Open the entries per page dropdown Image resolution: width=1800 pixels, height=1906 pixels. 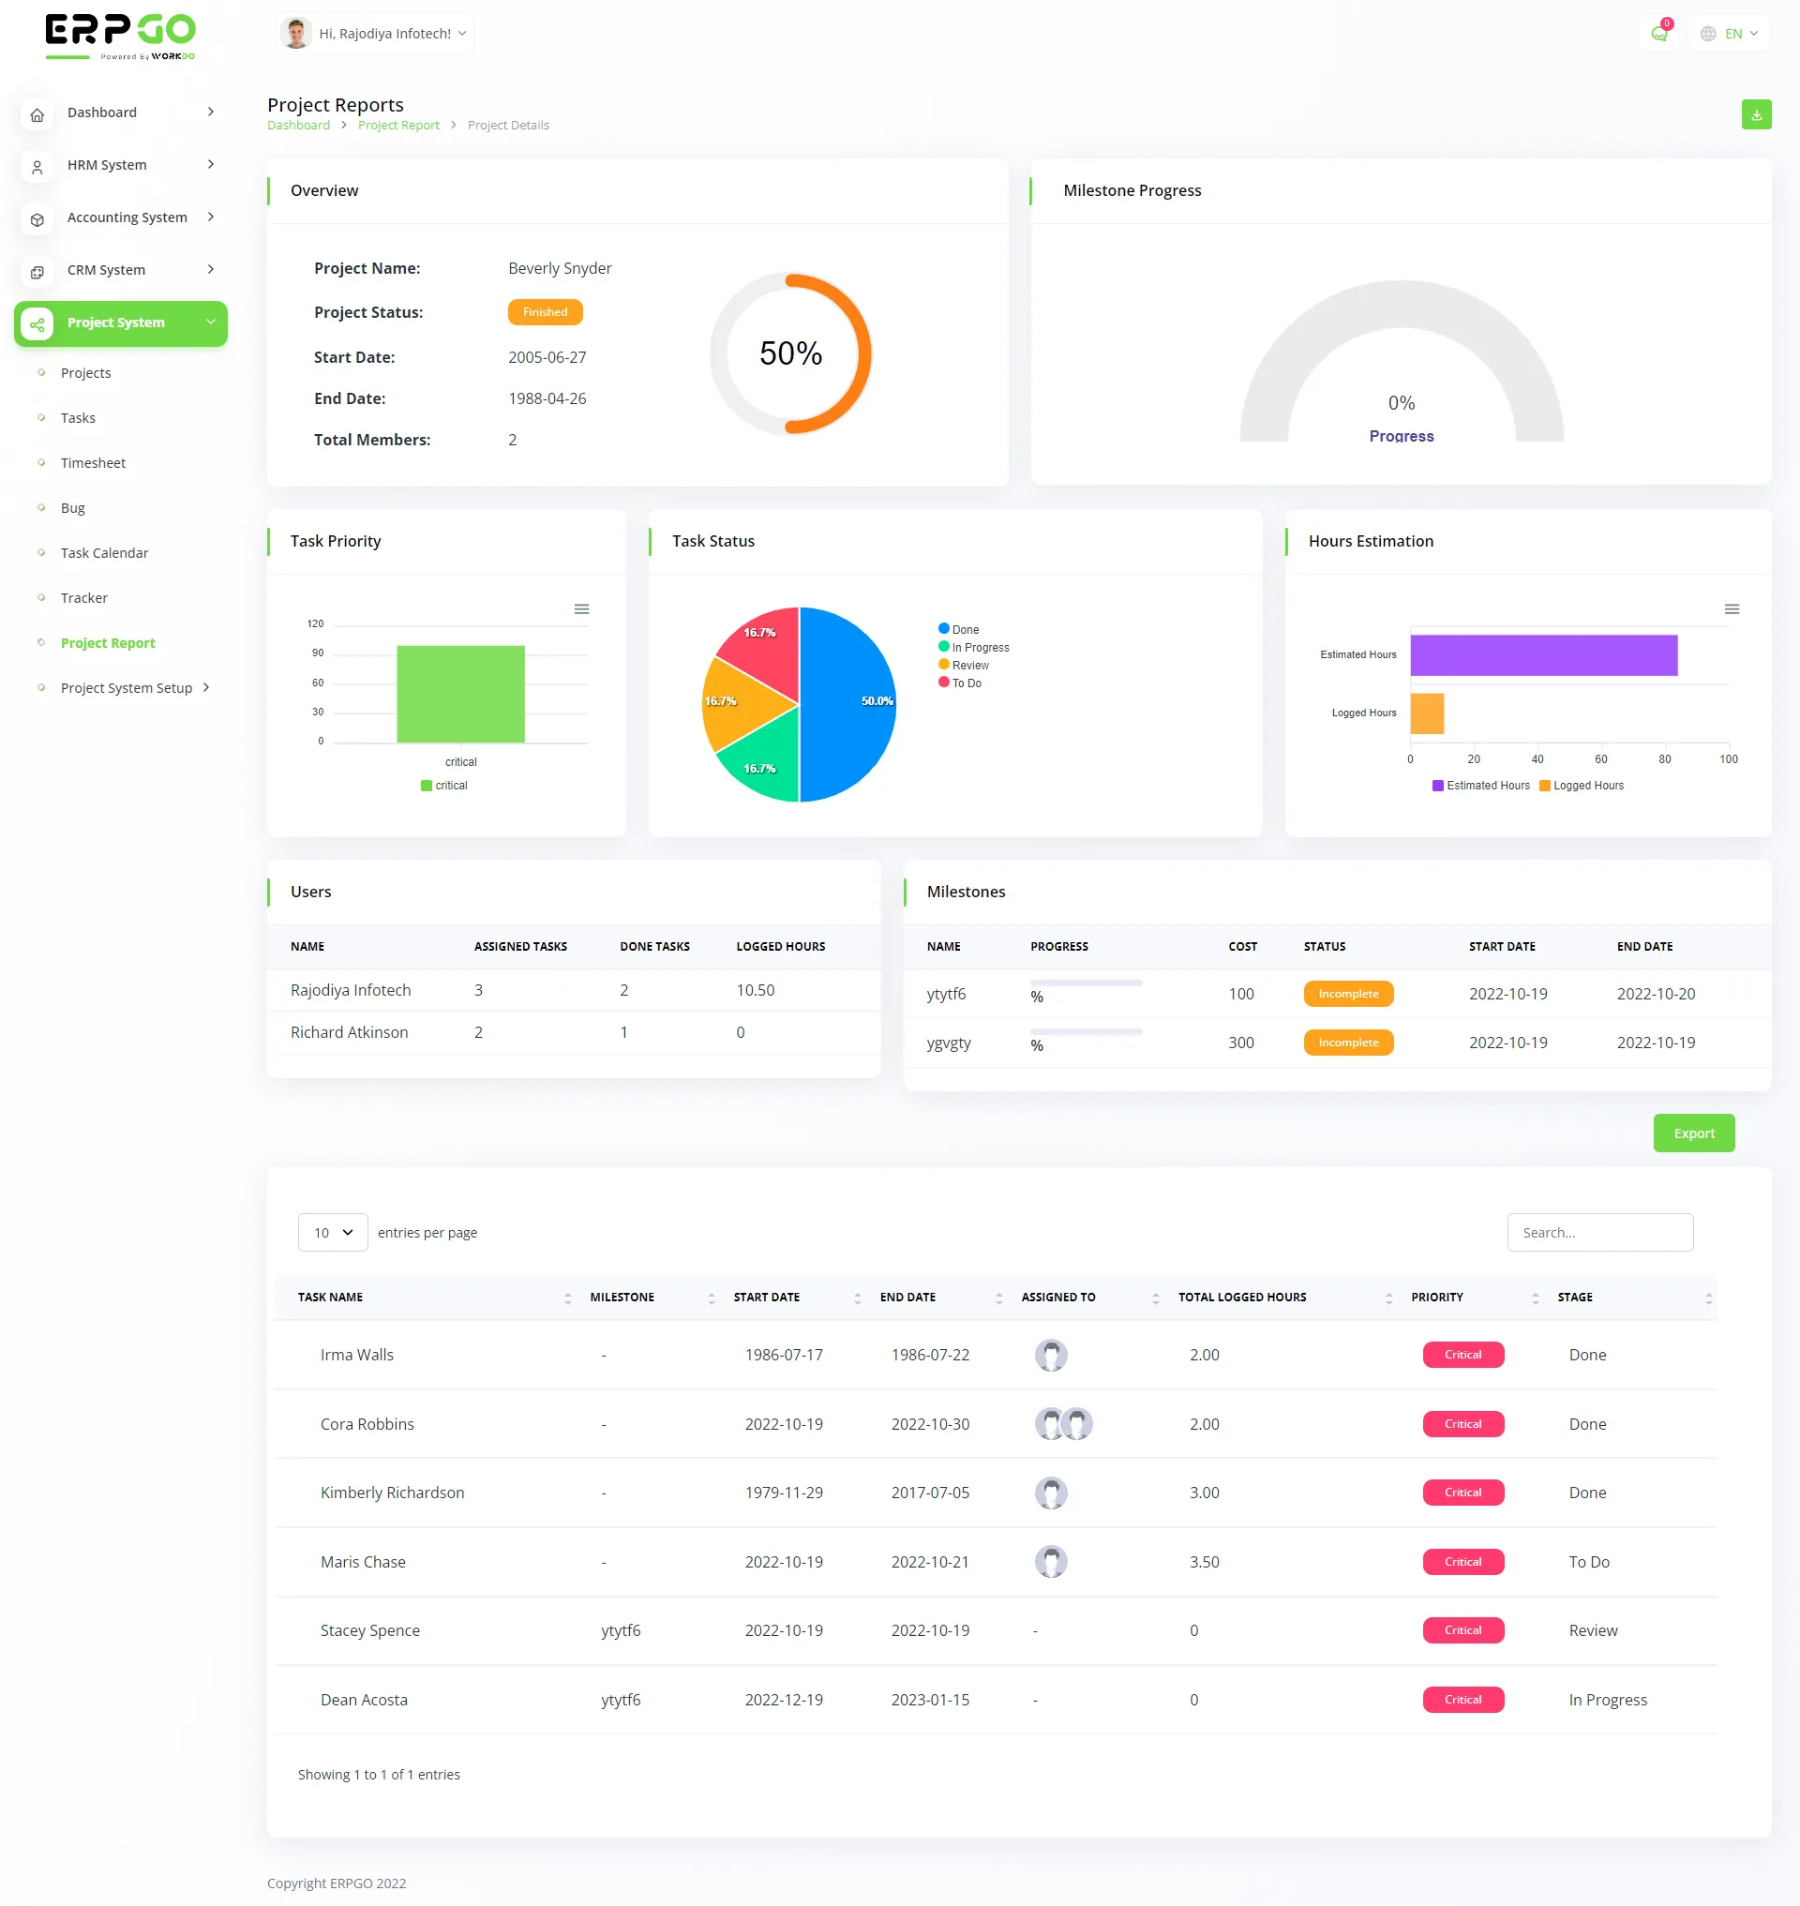[x=332, y=1232]
